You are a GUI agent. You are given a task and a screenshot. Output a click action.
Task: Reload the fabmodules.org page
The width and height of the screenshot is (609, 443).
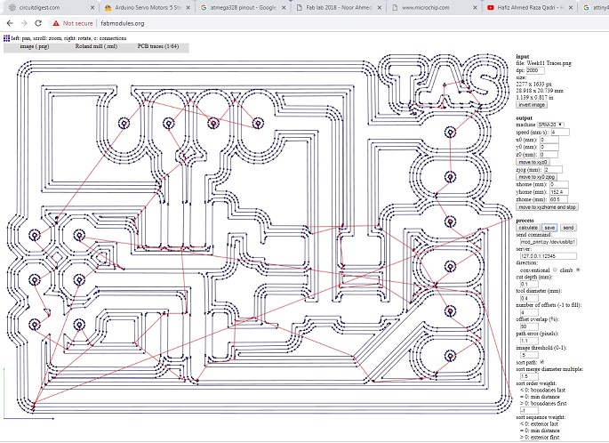pos(38,23)
